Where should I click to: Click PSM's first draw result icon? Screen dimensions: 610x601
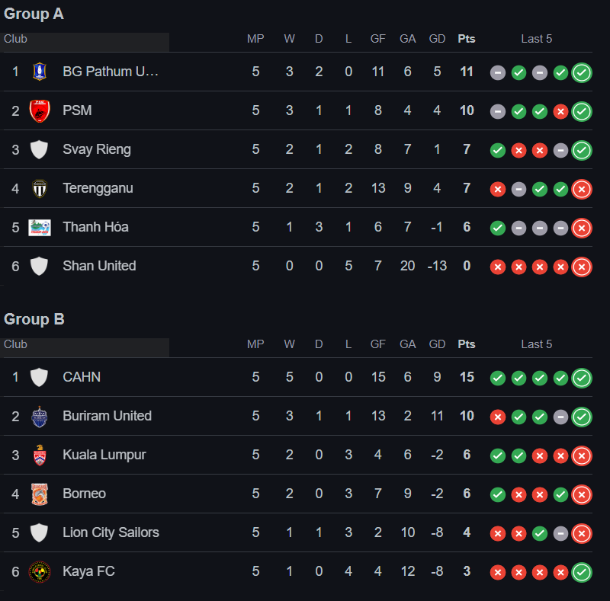tap(498, 111)
